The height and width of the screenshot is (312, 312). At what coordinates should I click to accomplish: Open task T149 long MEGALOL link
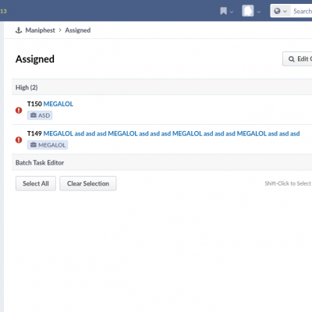tap(172, 133)
